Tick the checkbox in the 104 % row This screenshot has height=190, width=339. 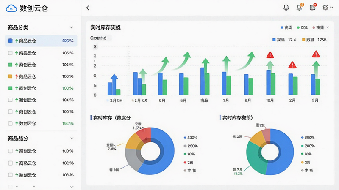10,100
